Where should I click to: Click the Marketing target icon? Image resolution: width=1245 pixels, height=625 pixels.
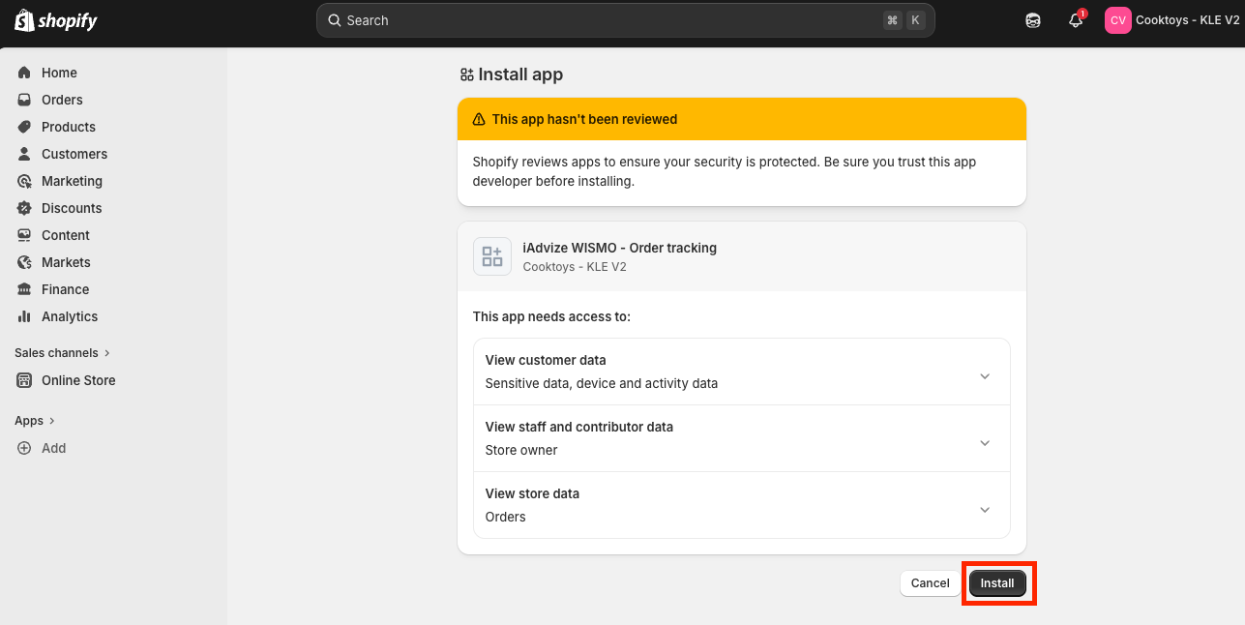tap(24, 181)
